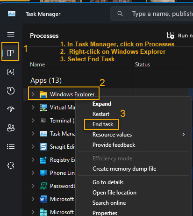Select the Snagit Editor row name
This screenshot has height=216, width=193.
pos(63,147)
